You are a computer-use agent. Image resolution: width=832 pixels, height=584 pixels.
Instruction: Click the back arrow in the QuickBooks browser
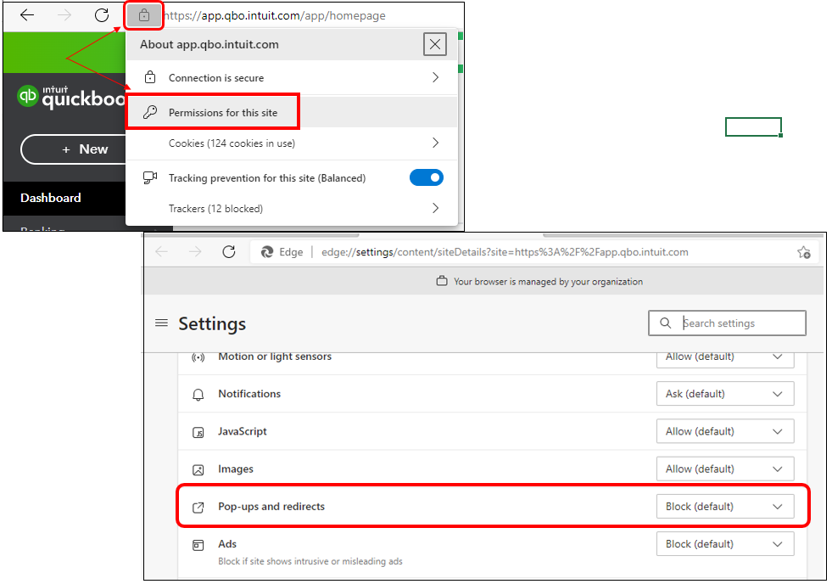click(x=27, y=15)
